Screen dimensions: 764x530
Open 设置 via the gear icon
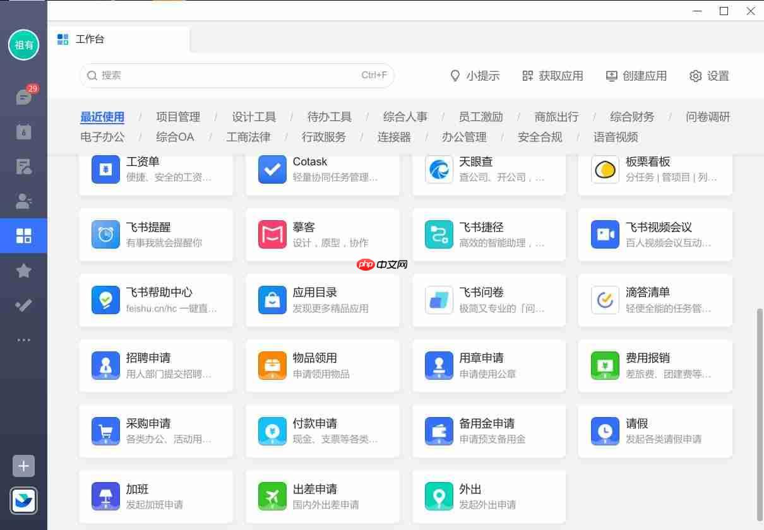(708, 76)
